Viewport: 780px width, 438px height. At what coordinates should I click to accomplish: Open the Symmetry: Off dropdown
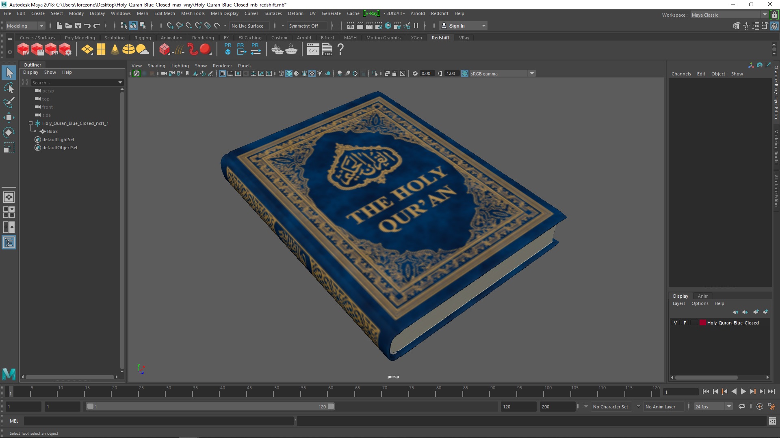307,26
